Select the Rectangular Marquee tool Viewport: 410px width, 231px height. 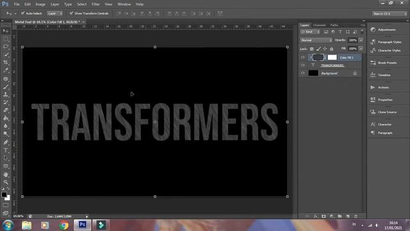tap(6, 39)
